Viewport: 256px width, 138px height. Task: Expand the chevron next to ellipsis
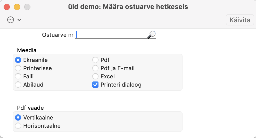(19, 20)
